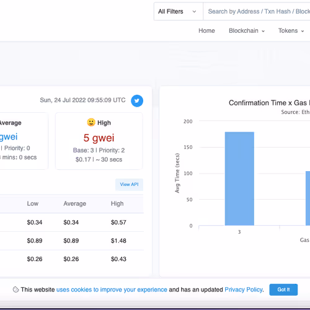This screenshot has height=310, width=310.
Task: Click the $1.48 High cell
Action: pyautogui.click(x=118, y=241)
